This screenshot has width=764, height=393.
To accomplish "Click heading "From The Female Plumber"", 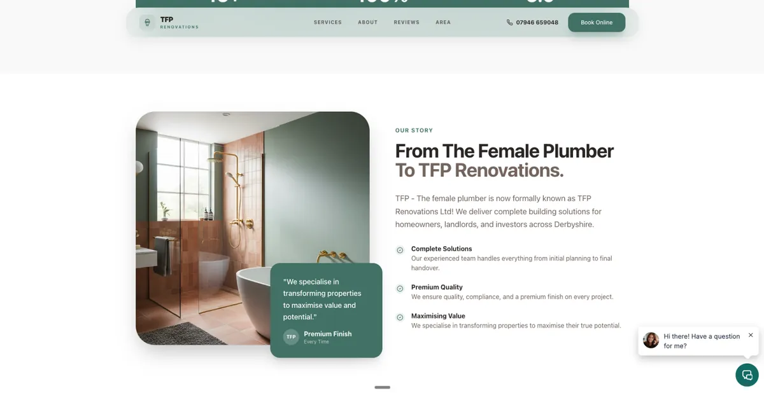I will (504, 151).
